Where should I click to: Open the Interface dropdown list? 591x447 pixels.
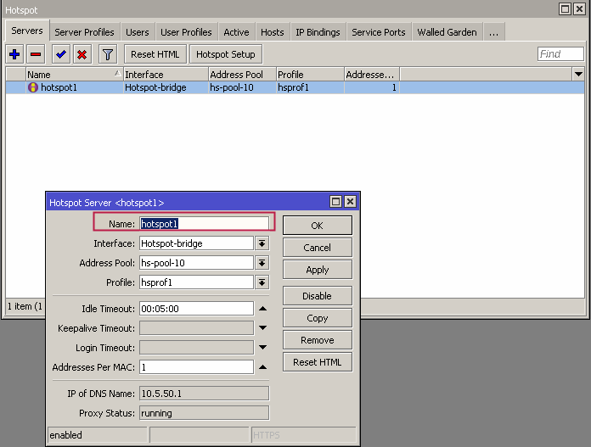pyautogui.click(x=262, y=243)
